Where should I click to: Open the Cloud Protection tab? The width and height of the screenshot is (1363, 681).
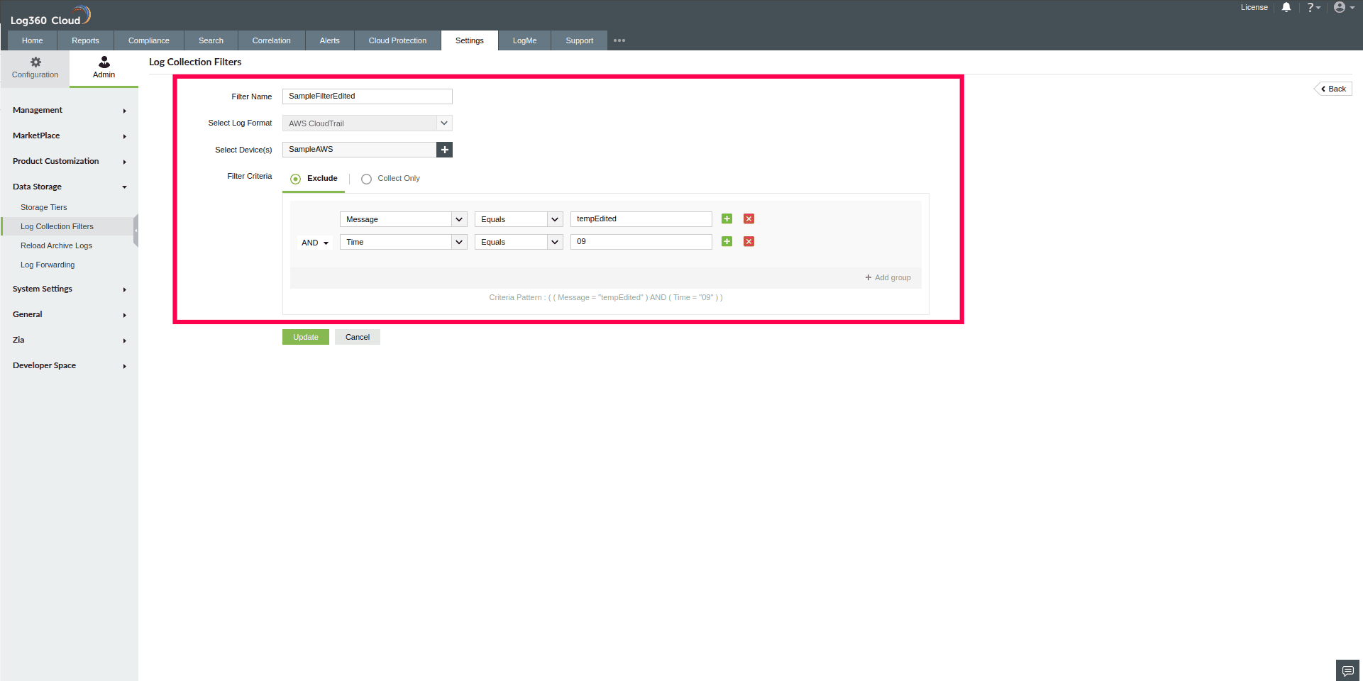[397, 40]
